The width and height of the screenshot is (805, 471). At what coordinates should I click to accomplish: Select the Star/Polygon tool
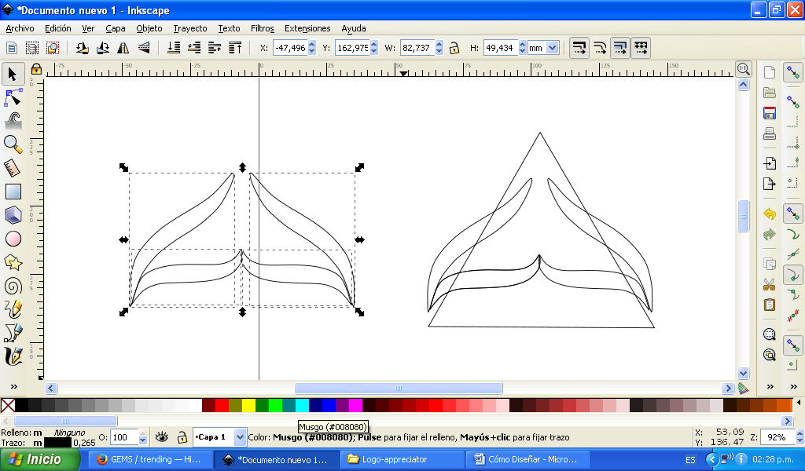click(13, 262)
